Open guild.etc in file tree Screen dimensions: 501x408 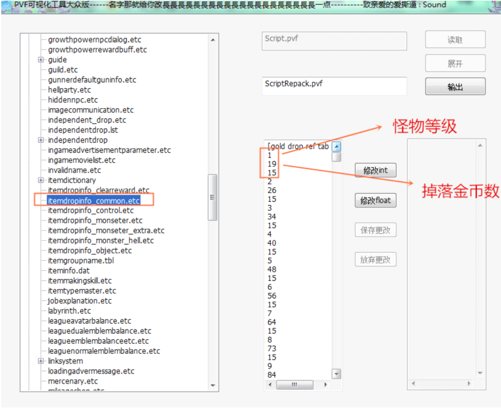tap(63, 70)
